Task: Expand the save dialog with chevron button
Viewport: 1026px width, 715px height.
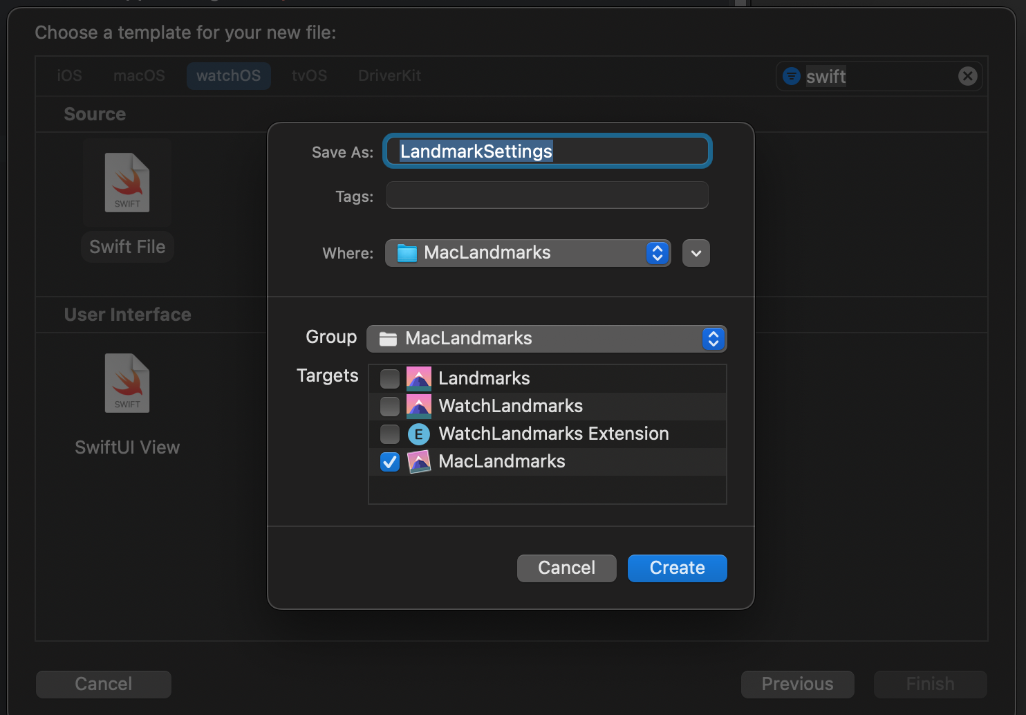Action: [696, 253]
